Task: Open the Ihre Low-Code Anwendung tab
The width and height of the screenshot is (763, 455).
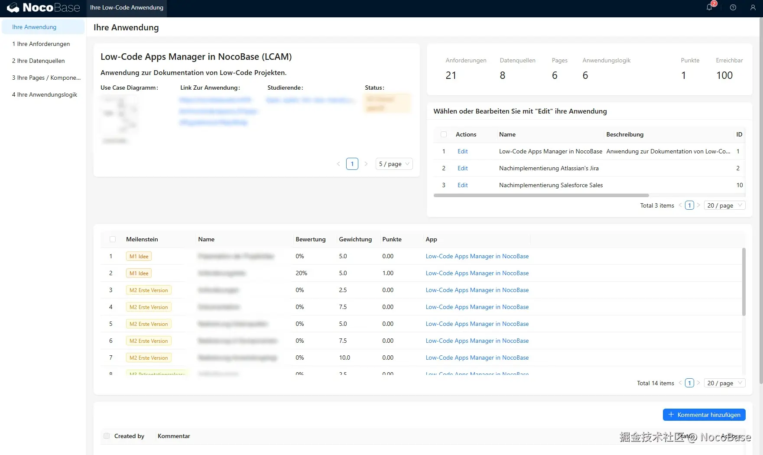Action: [x=127, y=8]
